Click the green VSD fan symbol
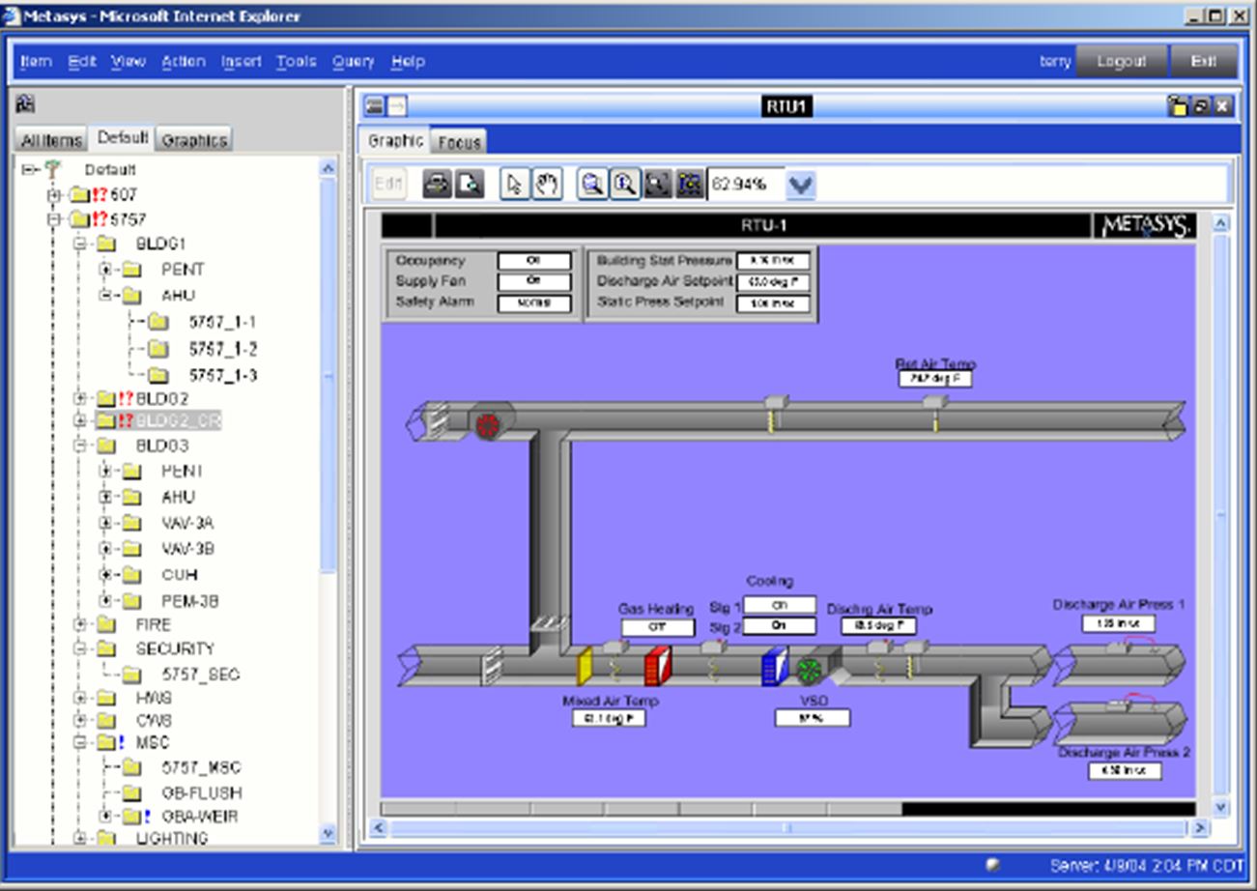The height and width of the screenshot is (891, 1257). click(809, 670)
